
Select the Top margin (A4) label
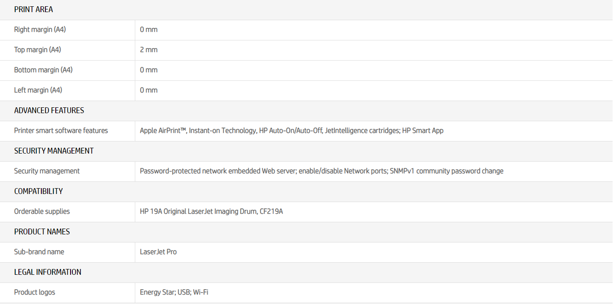37,50
